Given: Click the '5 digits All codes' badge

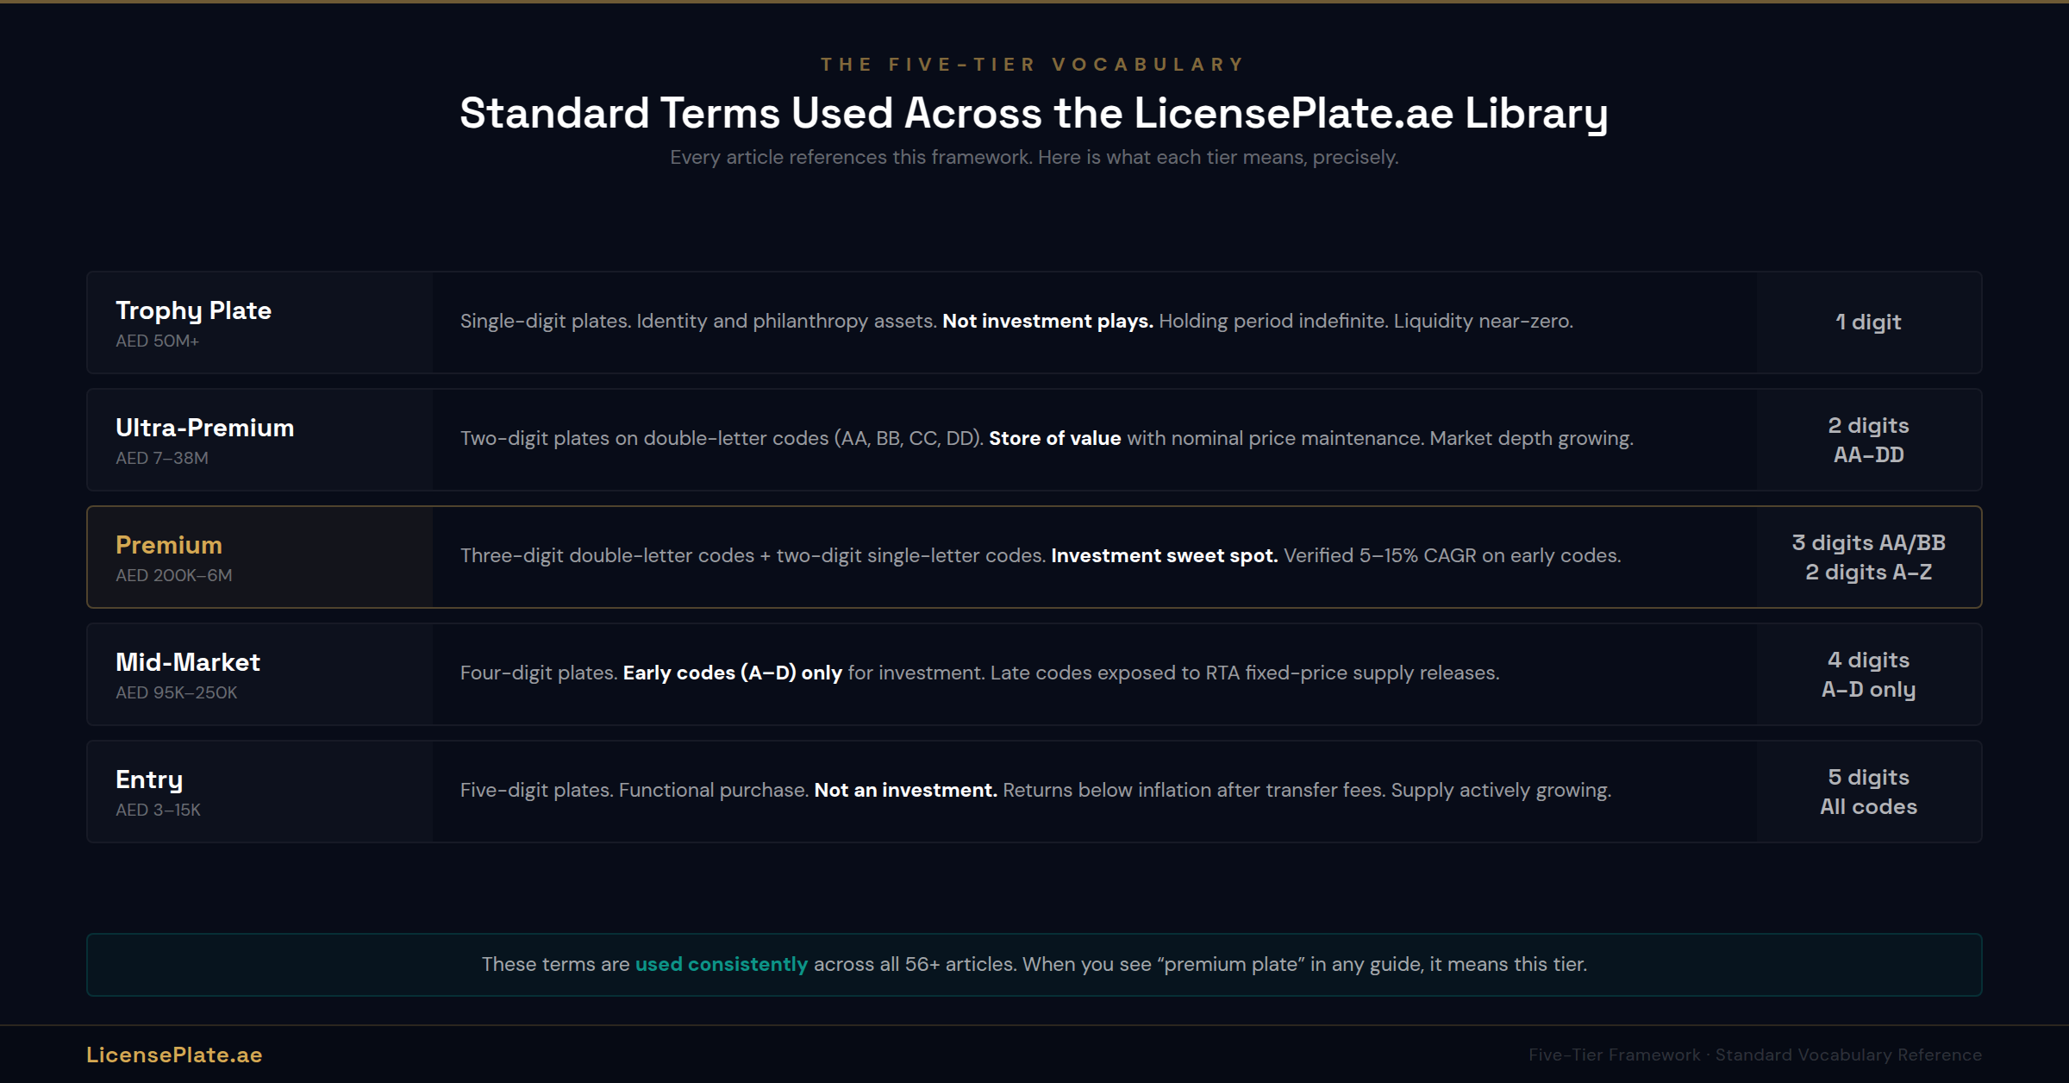Looking at the screenshot, I should (1868, 792).
